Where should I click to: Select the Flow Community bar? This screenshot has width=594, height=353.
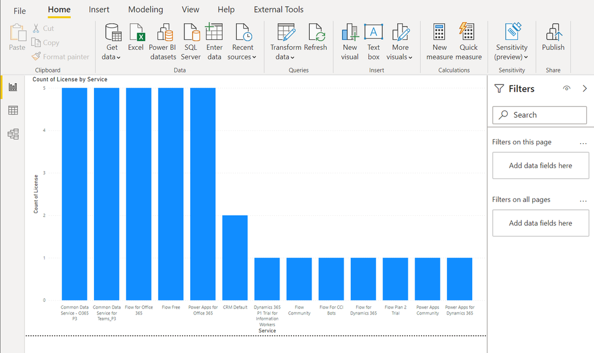(x=299, y=279)
